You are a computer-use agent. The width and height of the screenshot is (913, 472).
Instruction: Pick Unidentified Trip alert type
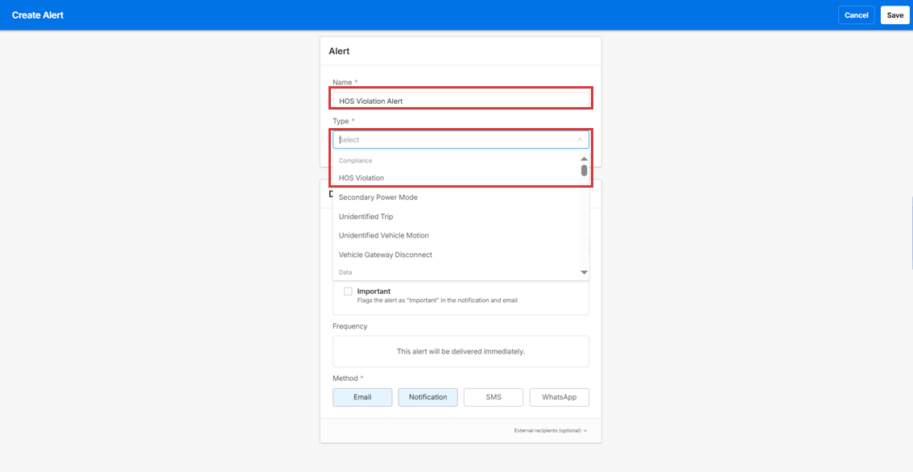coord(366,217)
